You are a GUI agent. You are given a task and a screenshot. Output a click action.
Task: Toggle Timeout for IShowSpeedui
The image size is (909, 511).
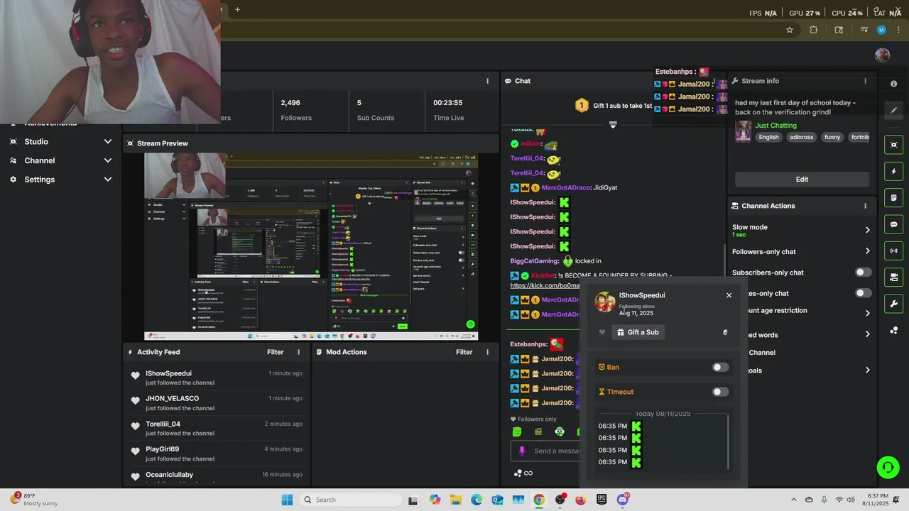[x=720, y=392]
